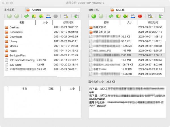Go forward in the remote host pane

101,16
